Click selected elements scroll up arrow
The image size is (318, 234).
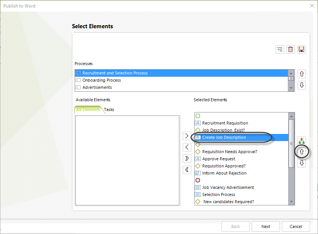pos(291,116)
